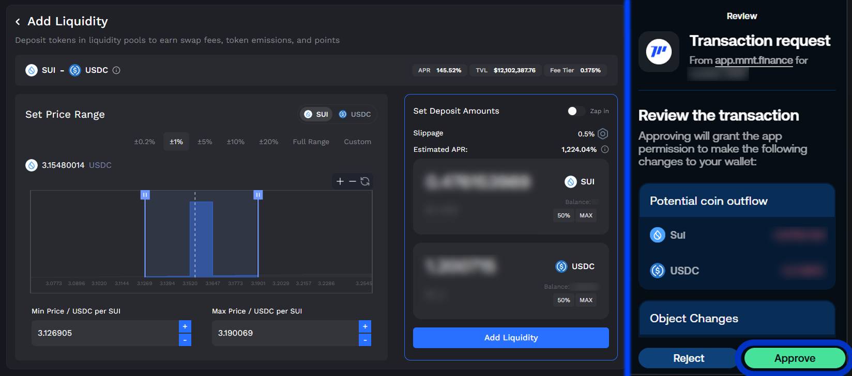Screen dimensions: 852x376
Task: Switch price denomination to USDC
Action: (355, 114)
